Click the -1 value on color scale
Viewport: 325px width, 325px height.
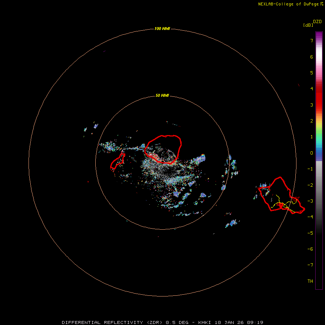pos(310,169)
